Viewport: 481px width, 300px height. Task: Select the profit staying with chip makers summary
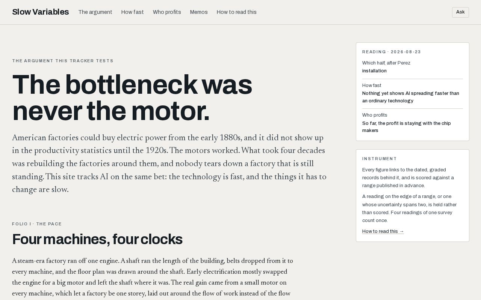[407, 127]
